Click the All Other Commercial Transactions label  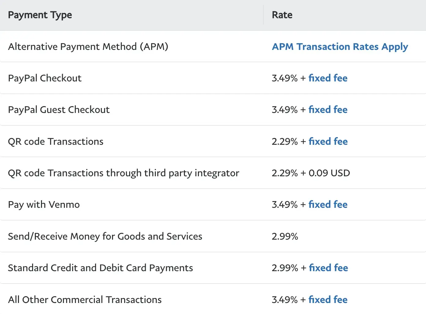[x=85, y=300]
